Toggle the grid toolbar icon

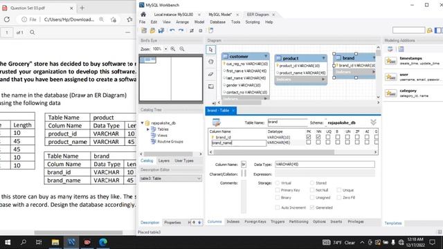(x=200, y=30)
